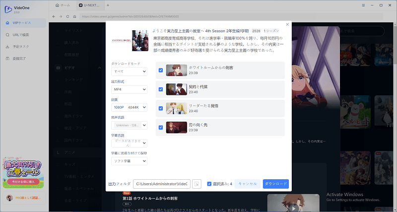Click the home icon beside the address bar
This screenshot has height=212, width=397.
click(x=74, y=16)
